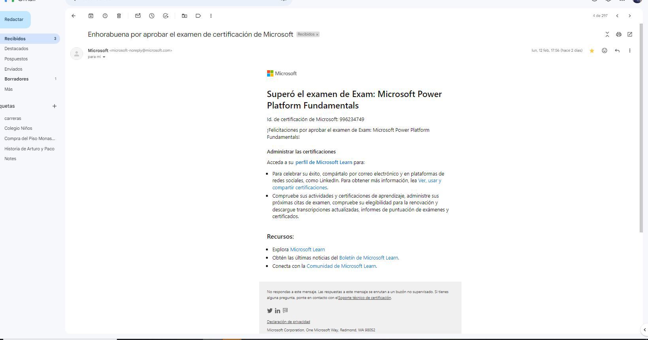Open perfil de Microsoft Learn link
Screen dimensions: 648x340
click(x=324, y=163)
